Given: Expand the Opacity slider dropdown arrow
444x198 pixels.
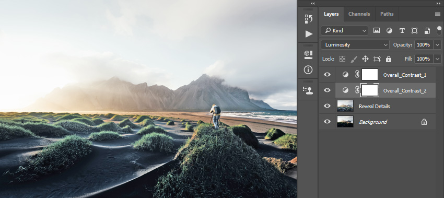Looking at the screenshot, I should click(438, 45).
